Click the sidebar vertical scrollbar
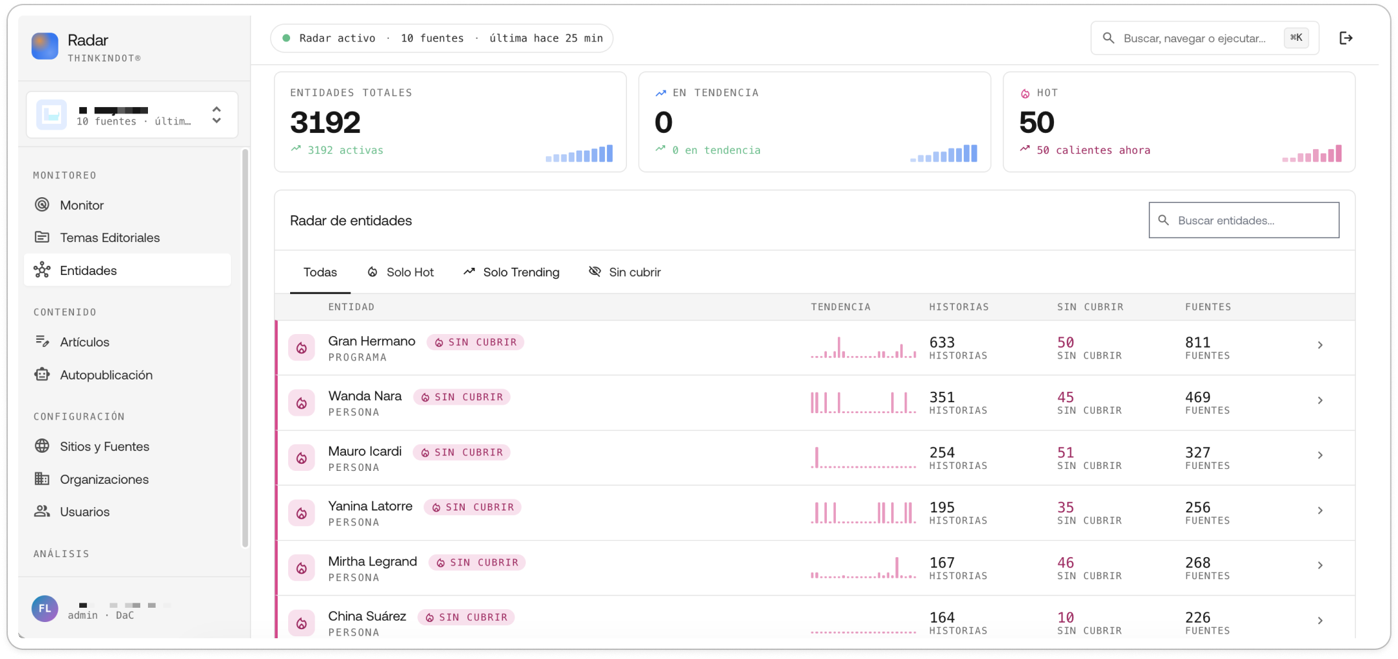1398x659 pixels. 245,348
